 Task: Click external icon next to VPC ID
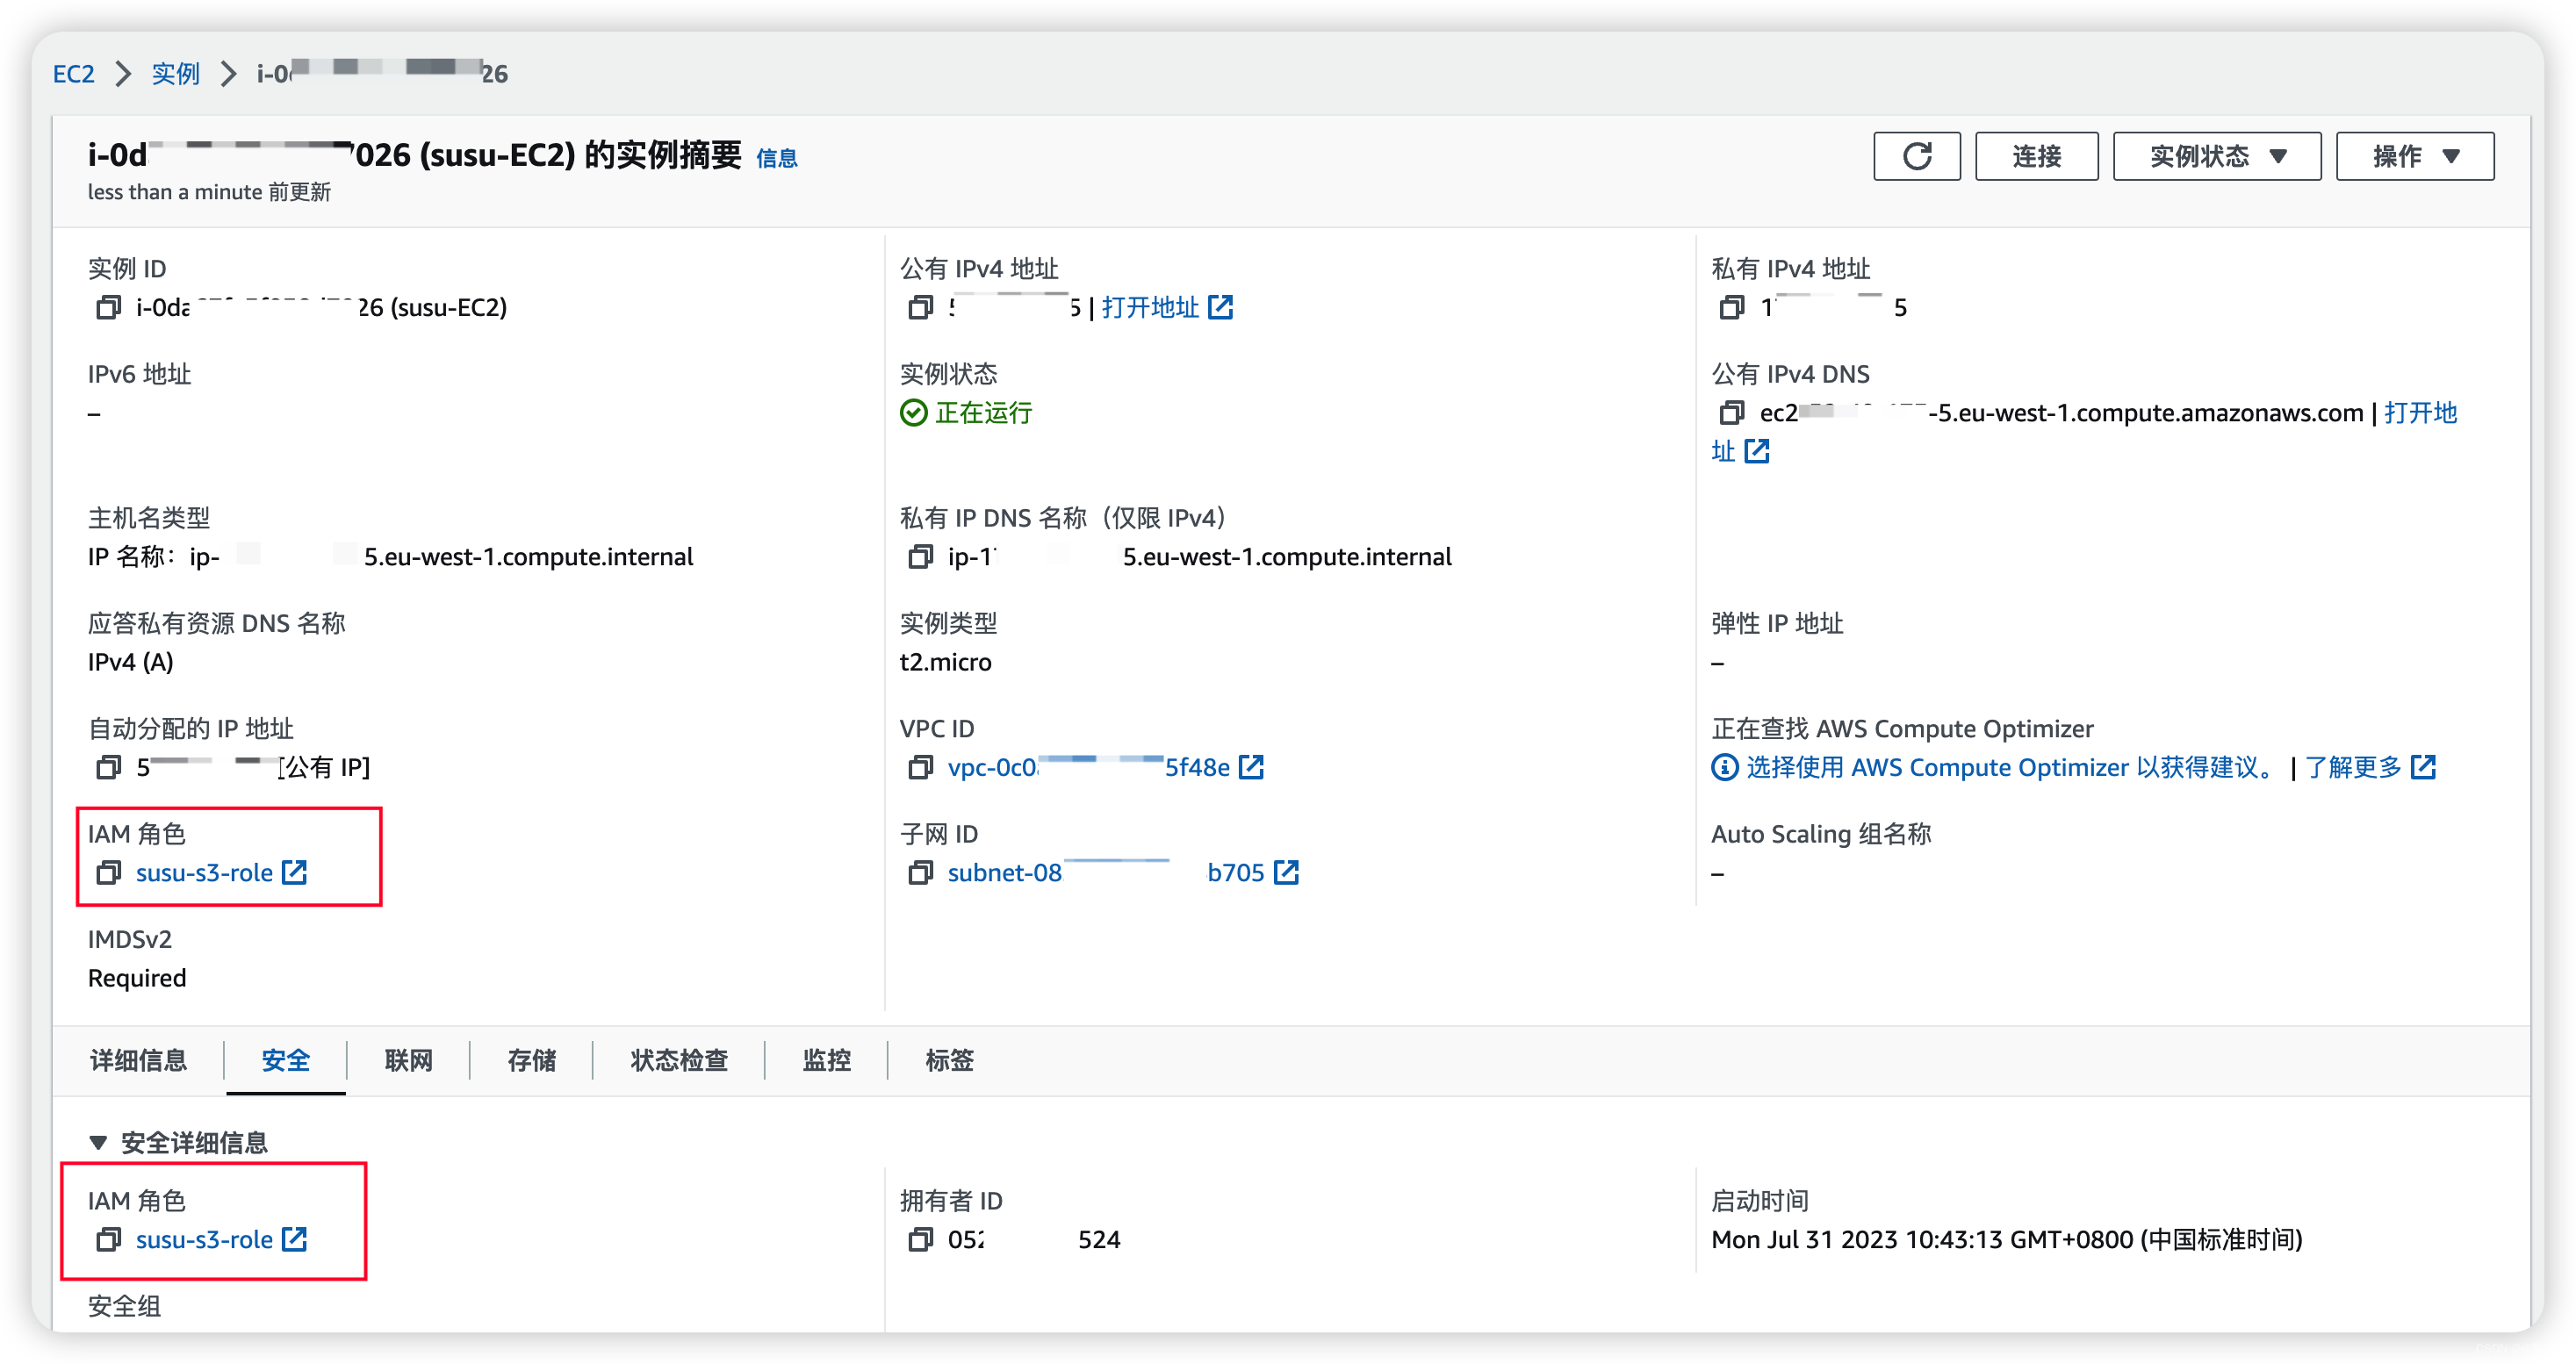pos(1251,767)
